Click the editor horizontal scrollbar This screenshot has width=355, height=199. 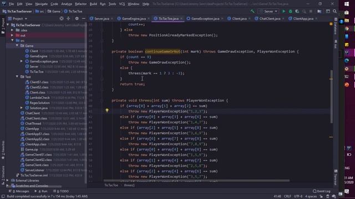tap(196, 181)
